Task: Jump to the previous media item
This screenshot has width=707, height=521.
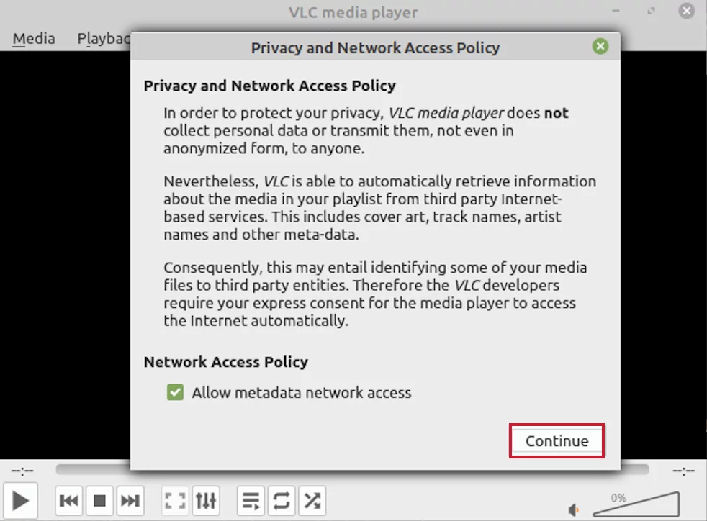Action: (69, 500)
